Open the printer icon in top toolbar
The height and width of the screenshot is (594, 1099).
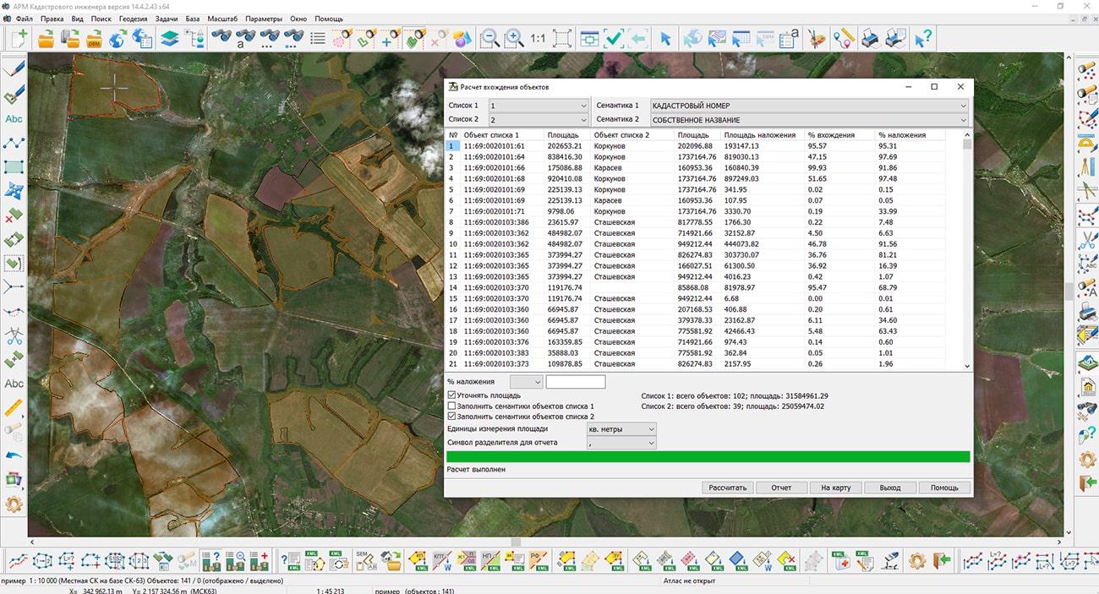click(869, 38)
